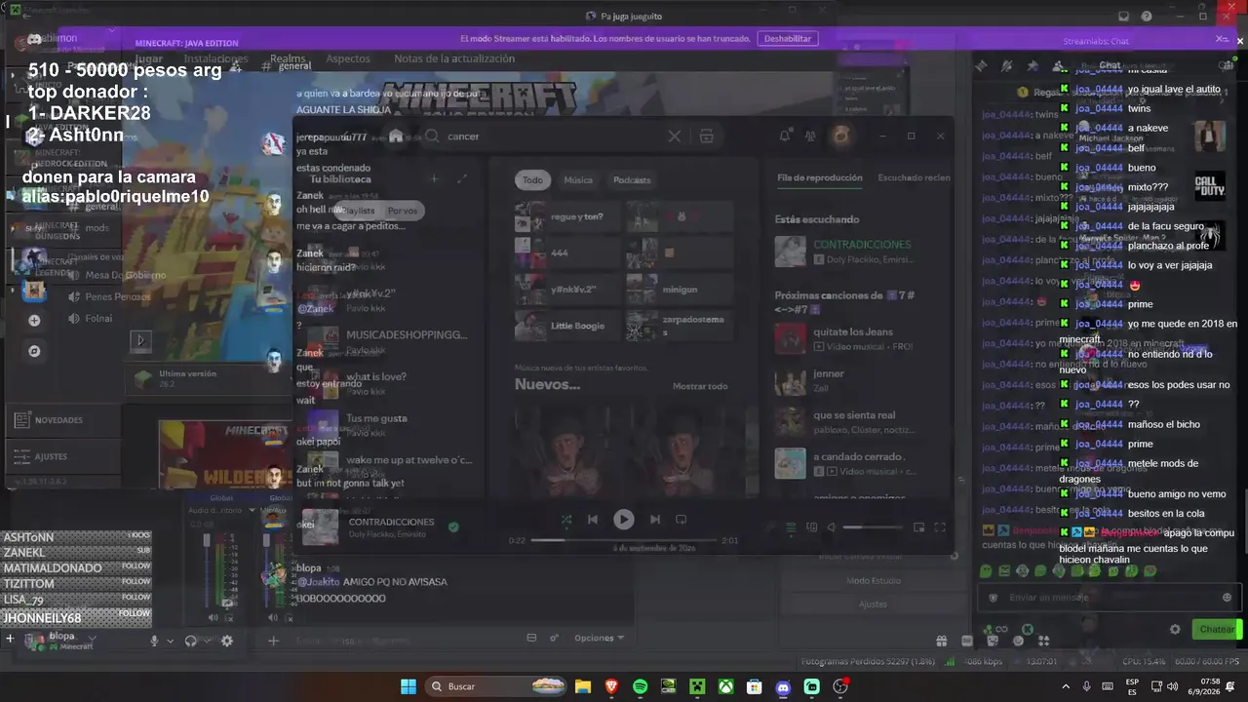Open Notas de la actualización tab
The width and height of the screenshot is (1248, 702).
(454, 58)
